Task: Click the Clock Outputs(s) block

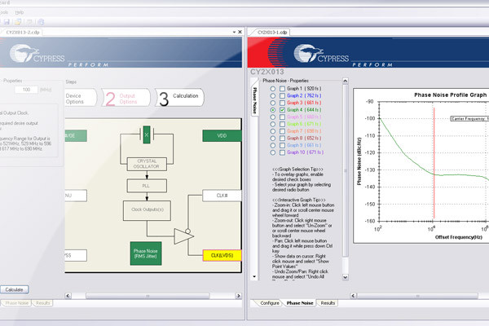Action: [x=147, y=210]
